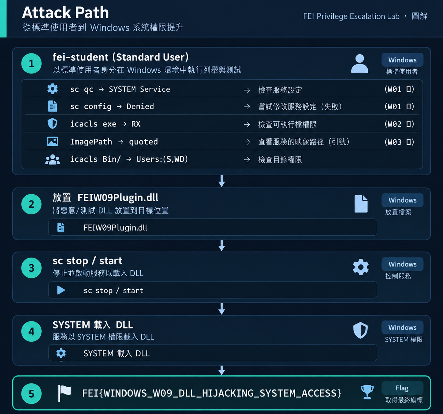Screen dimensions: 443x414
Task: Click the large gear icon beside 控制服務
Action: click(361, 267)
